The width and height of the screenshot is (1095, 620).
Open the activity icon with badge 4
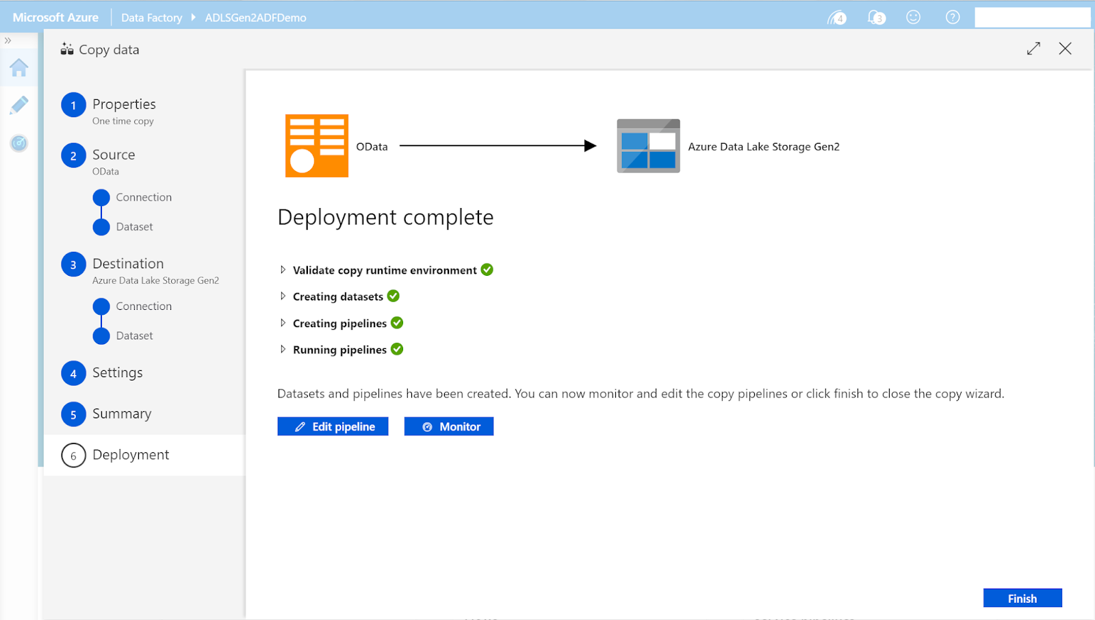pos(836,17)
